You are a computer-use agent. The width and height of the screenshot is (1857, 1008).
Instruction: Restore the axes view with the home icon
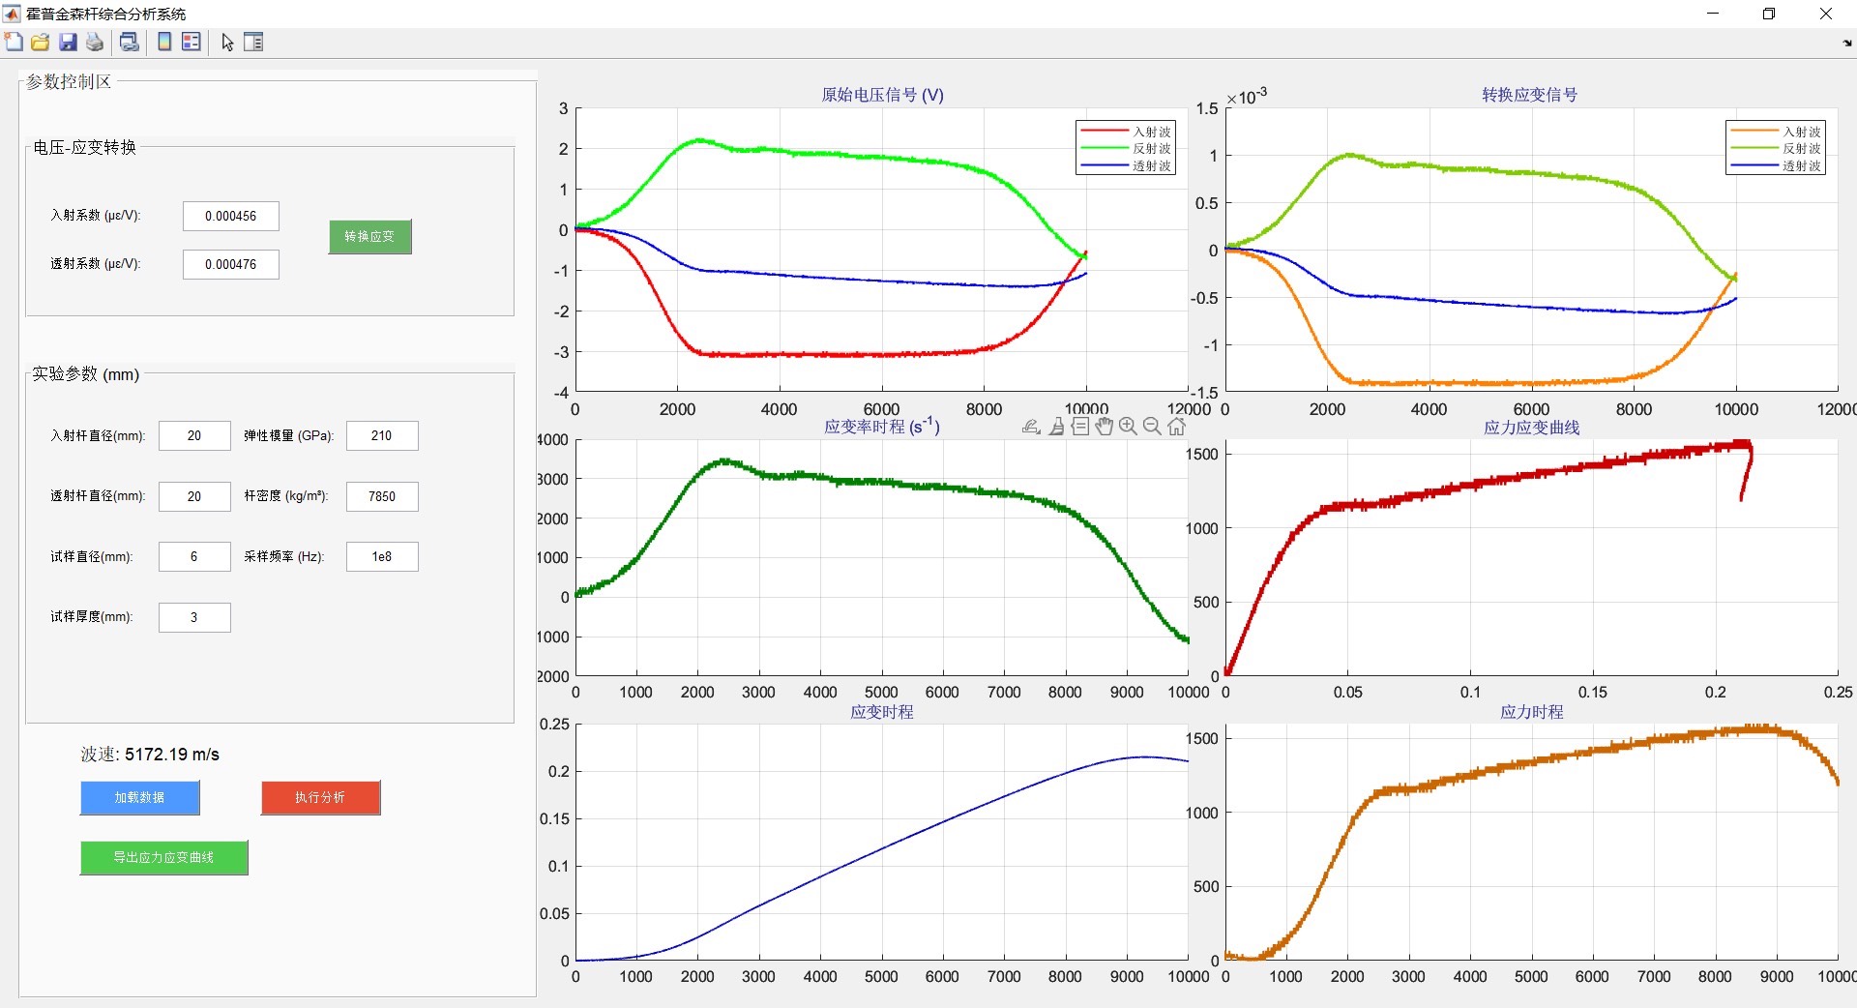point(1176,427)
